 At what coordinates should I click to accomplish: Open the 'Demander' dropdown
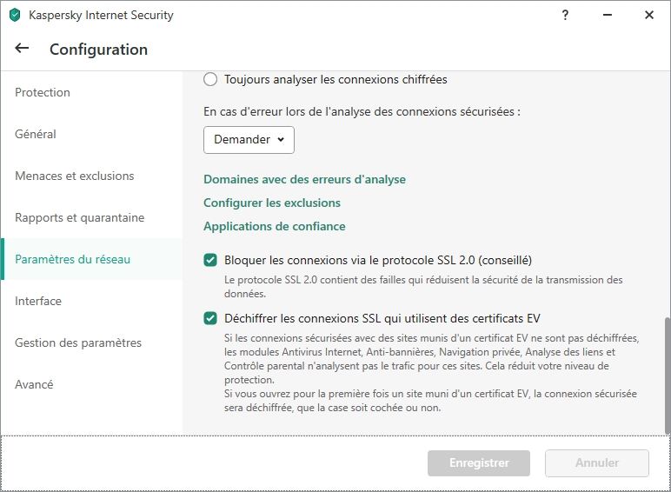click(249, 139)
